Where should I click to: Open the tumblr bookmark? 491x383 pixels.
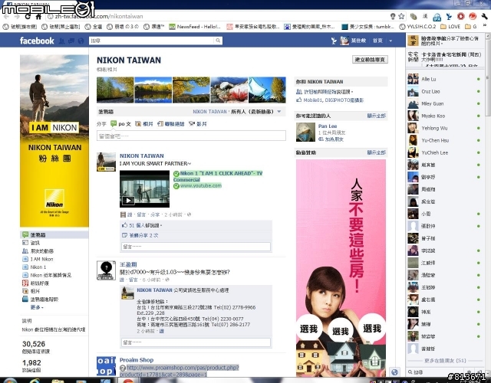[x=367, y=27]
